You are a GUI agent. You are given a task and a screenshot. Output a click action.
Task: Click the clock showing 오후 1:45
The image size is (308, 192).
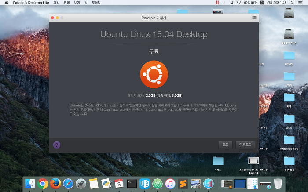pyautogui.click(x=277, y=3)
